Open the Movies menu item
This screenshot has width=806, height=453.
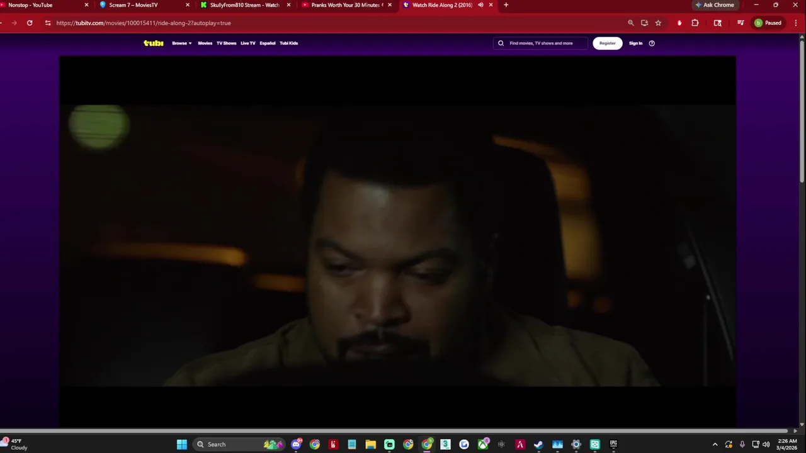tap(205, 43)
